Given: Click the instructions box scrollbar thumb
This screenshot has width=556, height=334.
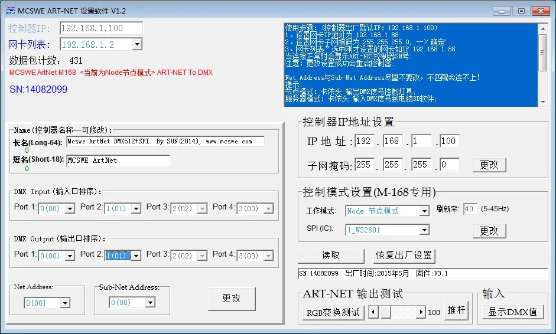Looking at the screenshot, I should 542,53.
